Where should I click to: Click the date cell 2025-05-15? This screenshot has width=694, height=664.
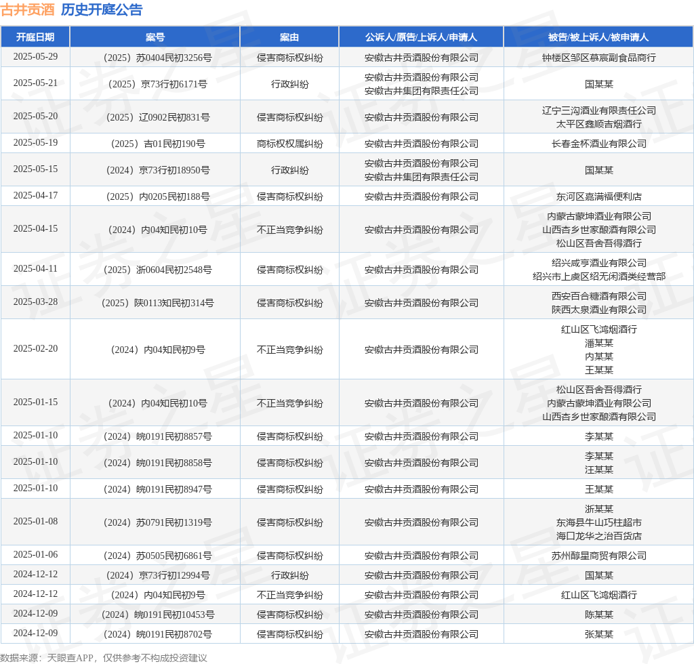pos(35,169)
